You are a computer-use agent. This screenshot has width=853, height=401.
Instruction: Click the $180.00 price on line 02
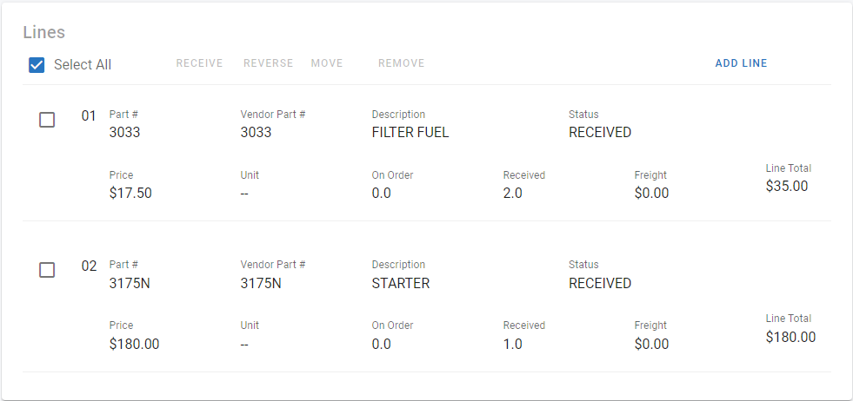click(x=134, y=345)
